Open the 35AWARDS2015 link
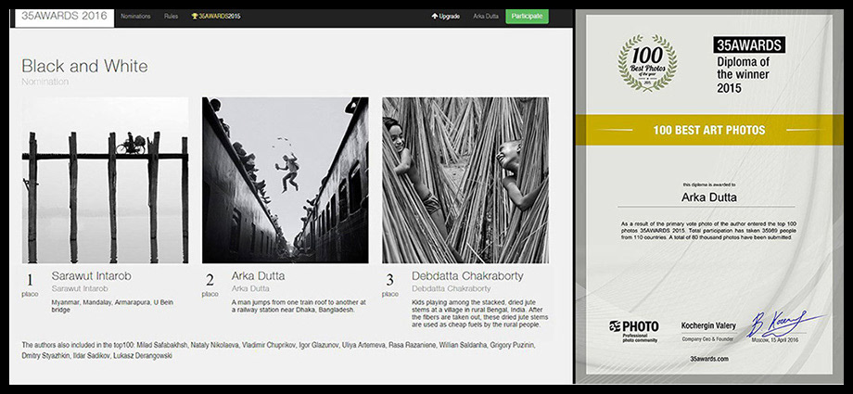Image resolution: width=853 pixels, height=394 pixels. (219, 17)
